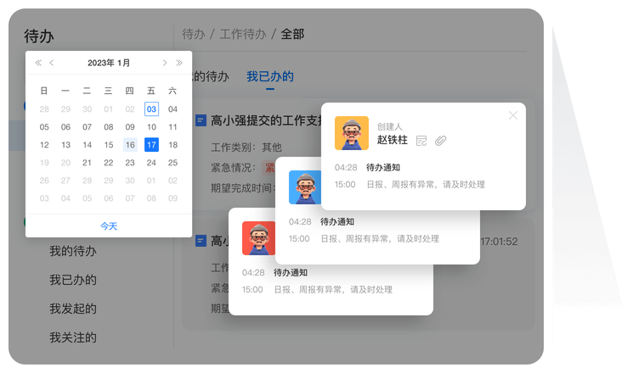Select the outlined date 03 in calendar

(x=151, y=109)
